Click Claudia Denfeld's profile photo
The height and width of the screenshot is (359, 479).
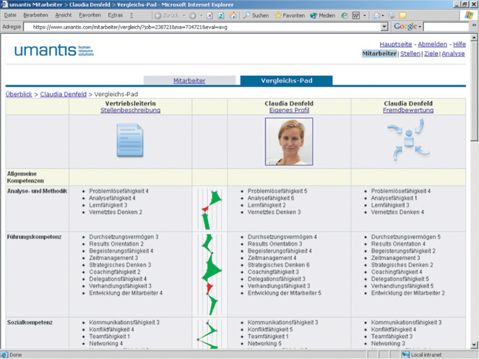288,142
